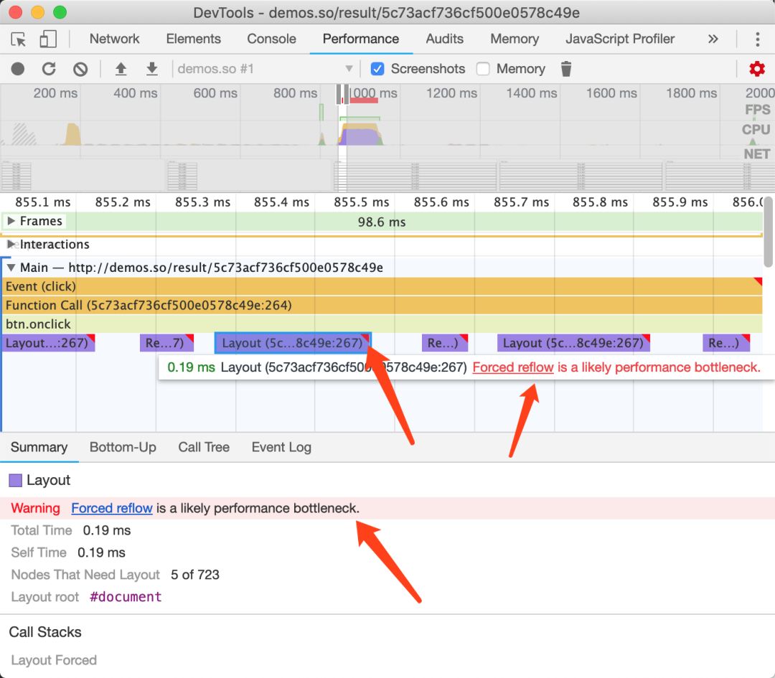The width and height of the screenshot is (775, 678).
Task: Select the highlighted Layout (5c...8c49e:267) block
Action: point(293,343)
